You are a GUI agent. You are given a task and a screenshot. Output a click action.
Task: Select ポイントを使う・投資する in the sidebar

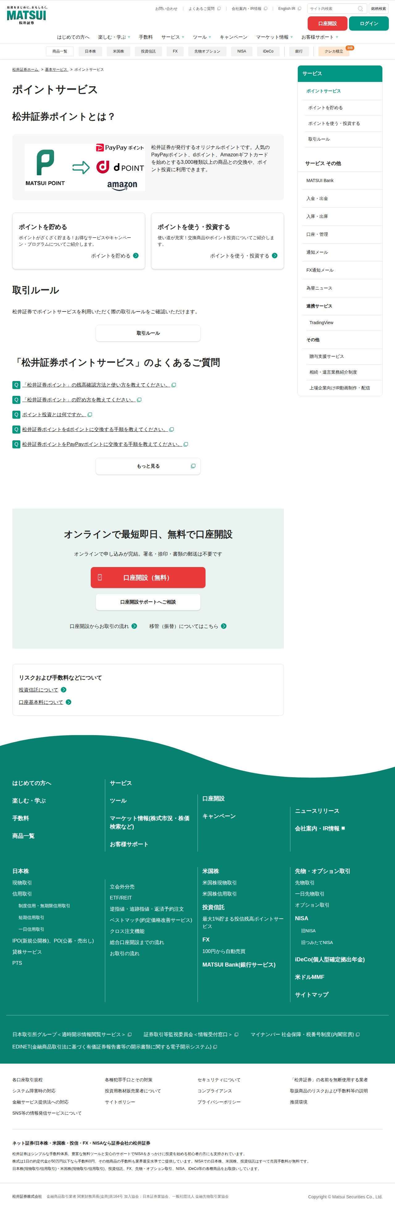334,124
